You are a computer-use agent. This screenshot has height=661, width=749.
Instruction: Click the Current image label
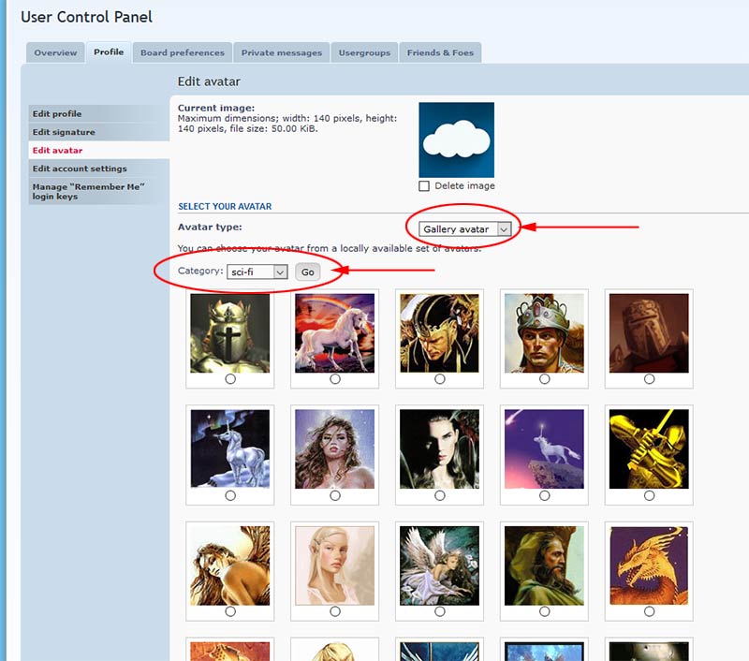click(216, 108)
